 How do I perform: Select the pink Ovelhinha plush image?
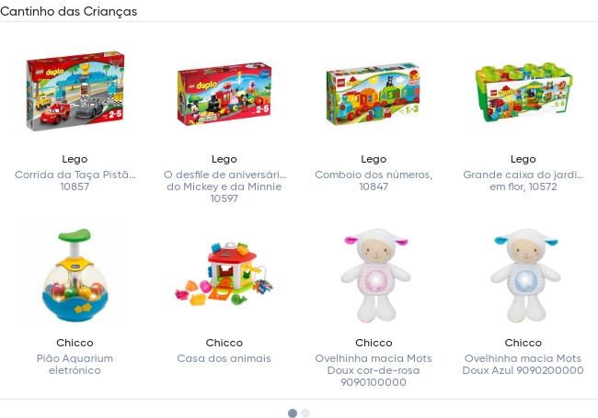374,275
